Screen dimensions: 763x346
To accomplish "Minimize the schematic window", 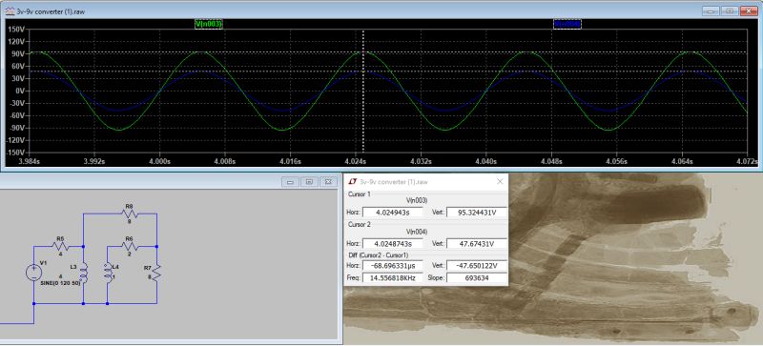I will tap(290, 182).
